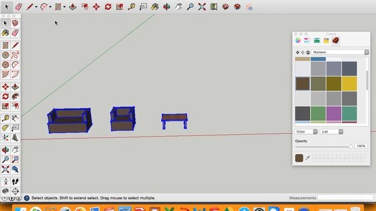Select Dimension tool in left tool palette
Viewport: 376px width, 211px height.
pos(15,118)
